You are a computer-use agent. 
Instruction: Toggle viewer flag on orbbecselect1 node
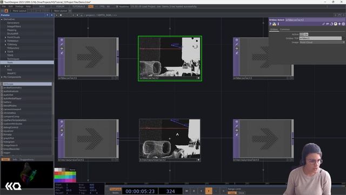[x=62, y=40]
